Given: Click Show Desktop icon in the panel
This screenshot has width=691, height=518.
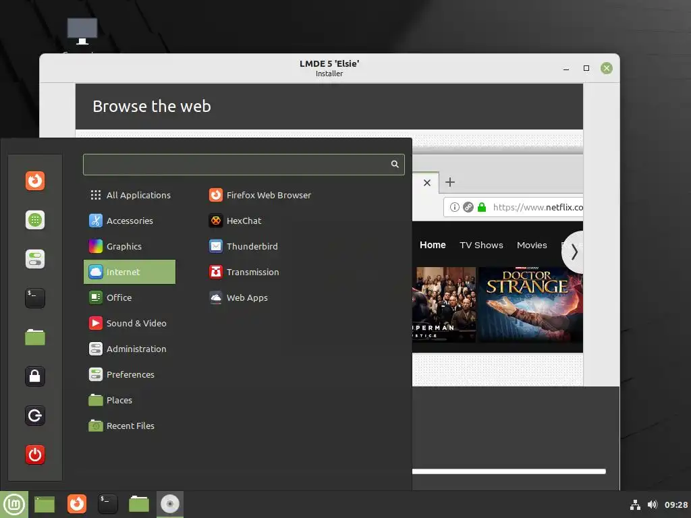Looking at the screenshot, I should 45,505.
